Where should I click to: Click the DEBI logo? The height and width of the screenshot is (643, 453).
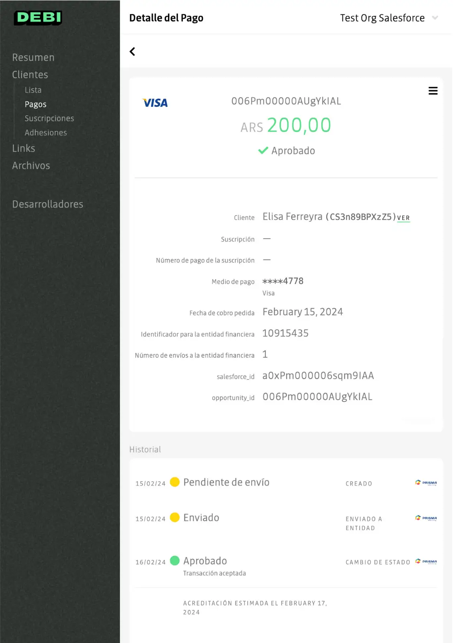click(38, 18)
